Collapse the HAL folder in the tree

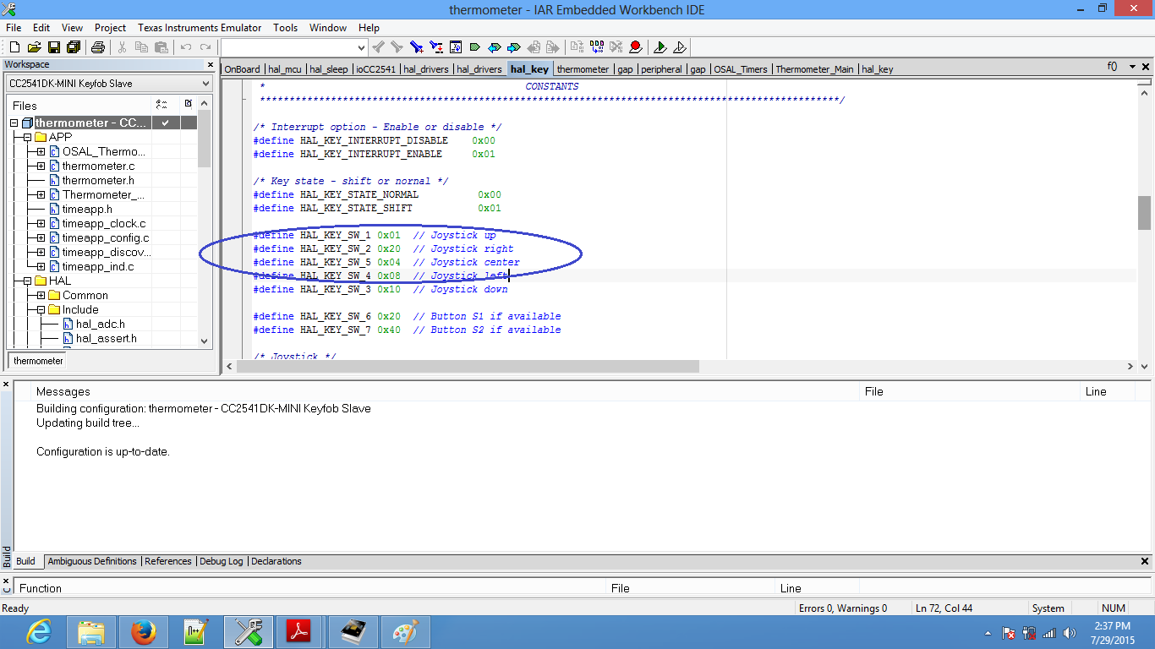[27, 281]
